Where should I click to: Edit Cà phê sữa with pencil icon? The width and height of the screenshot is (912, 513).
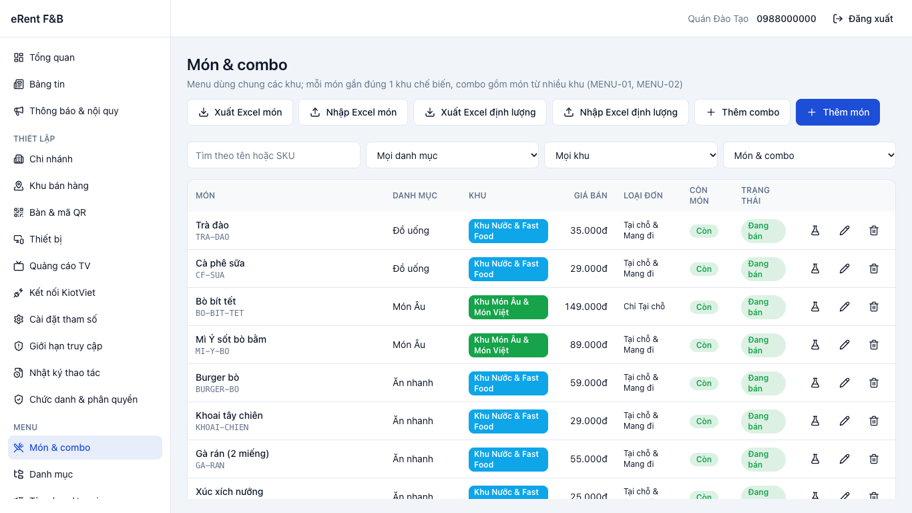click(845, 269)
